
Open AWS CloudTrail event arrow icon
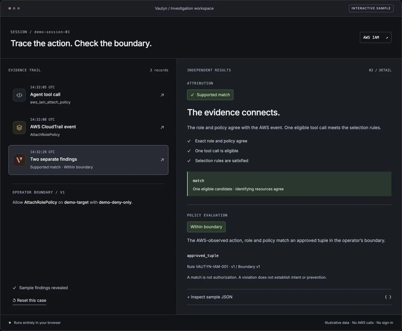(x=162, y=127)
